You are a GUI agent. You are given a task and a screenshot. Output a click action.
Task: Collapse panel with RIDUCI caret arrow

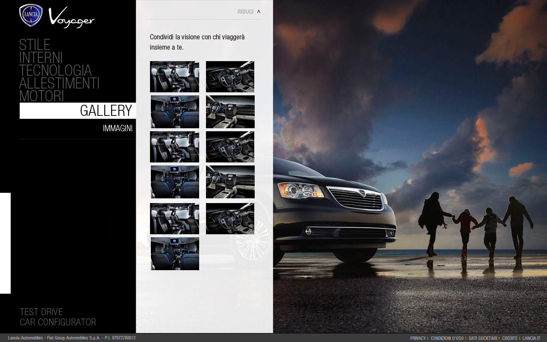point(259,12)
